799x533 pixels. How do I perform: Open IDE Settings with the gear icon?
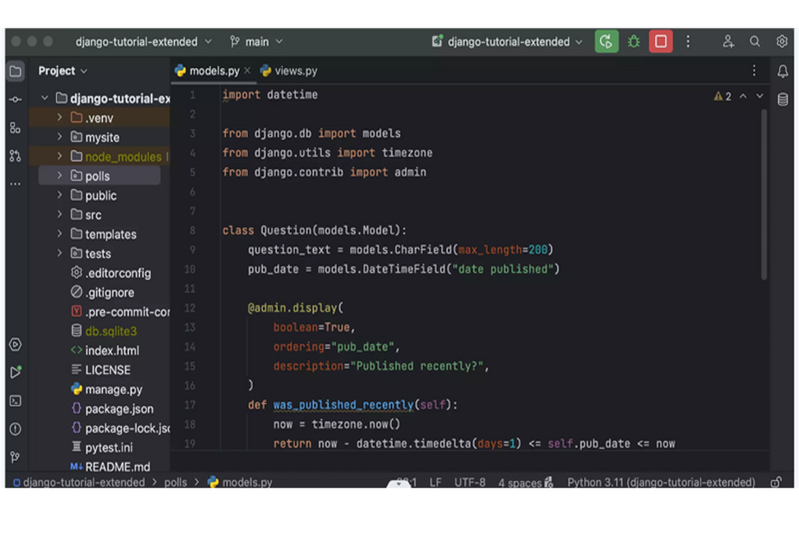[x=782, y=41]
